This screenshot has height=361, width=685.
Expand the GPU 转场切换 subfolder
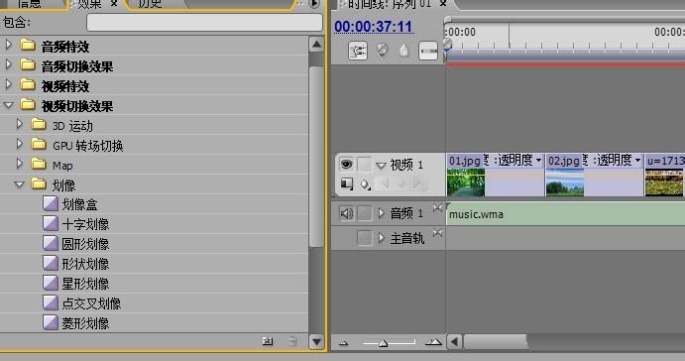point(19,144)
